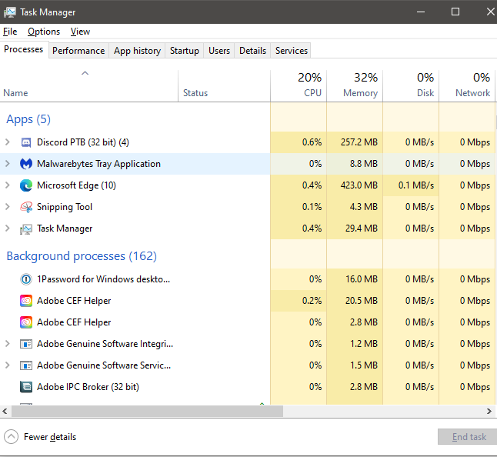The image size is (497, 457).
Task: Select the Microsoft Edge (10) row name
Action: click(76, 185)
